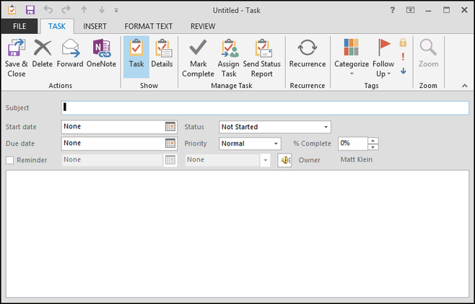Click the Reminder sound speaker button
This screenshot has height=304, width=475.
pos(284,160)
